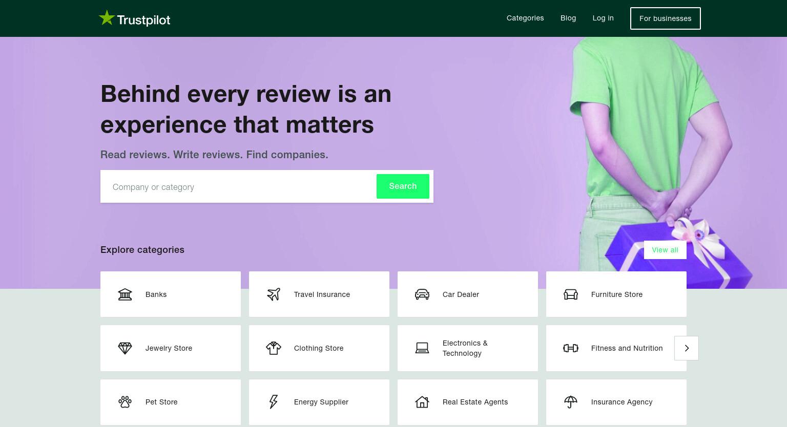The height and width of the screenshot is (427, 787).
Task: Choose the Fitness and Nutrition text
Action: [x=627, y=348]
